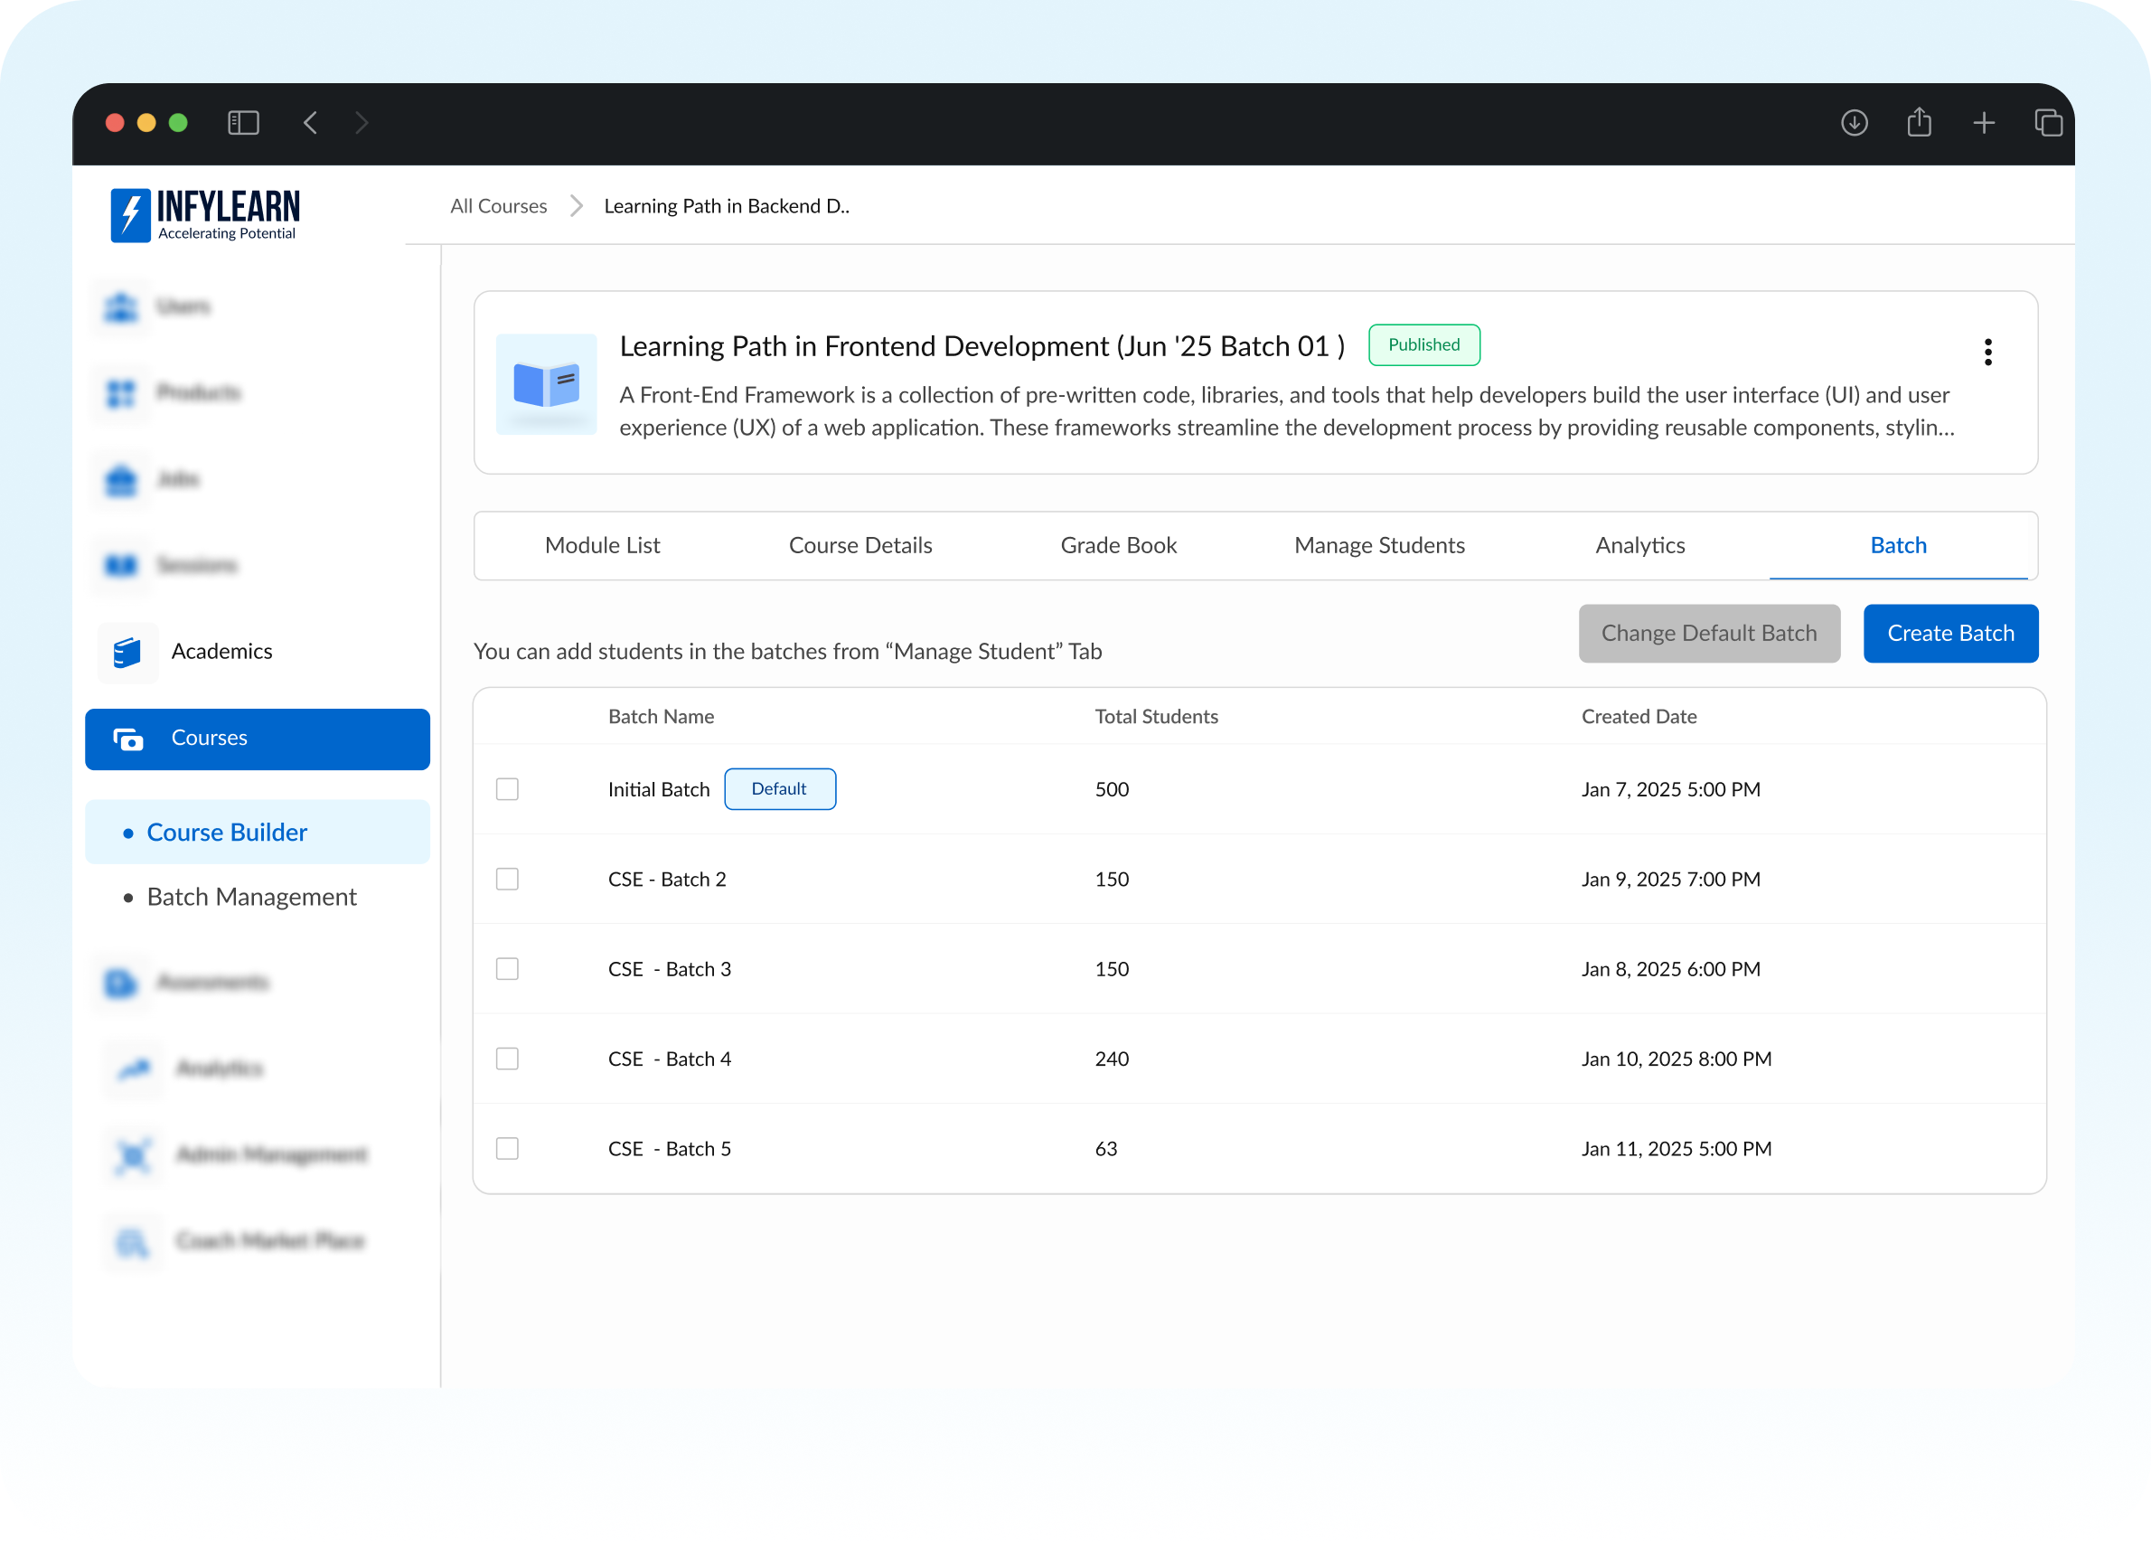Click the share icon in browser toolbar

(1919, 122)
